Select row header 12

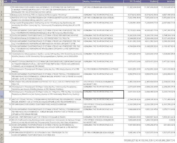2,56
